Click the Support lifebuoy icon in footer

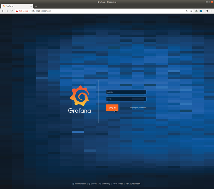point(90,184)
